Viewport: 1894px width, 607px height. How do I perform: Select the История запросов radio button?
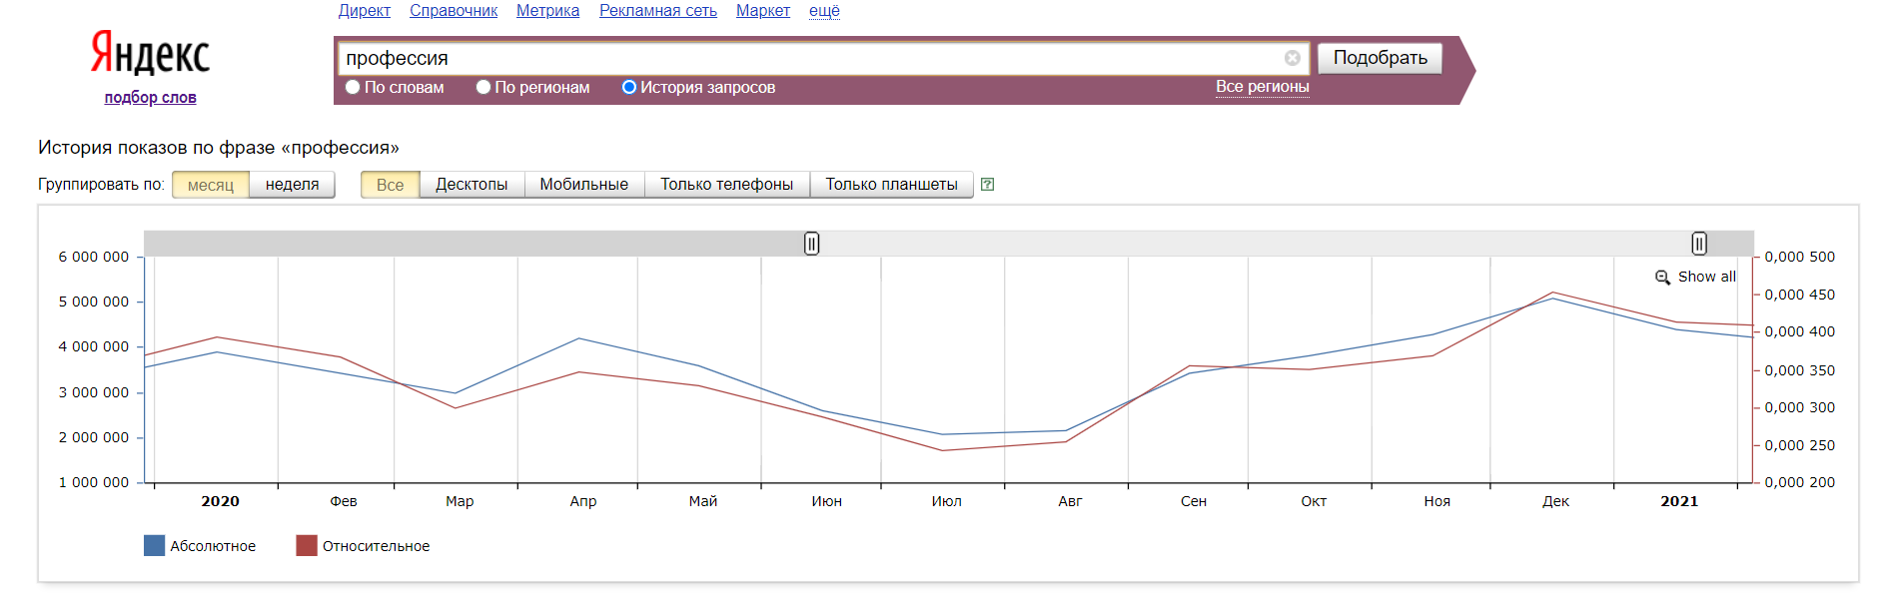click(x=629, y=87)
